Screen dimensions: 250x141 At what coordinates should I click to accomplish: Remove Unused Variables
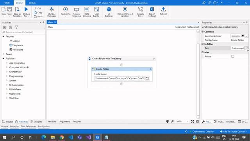(125, 12)
